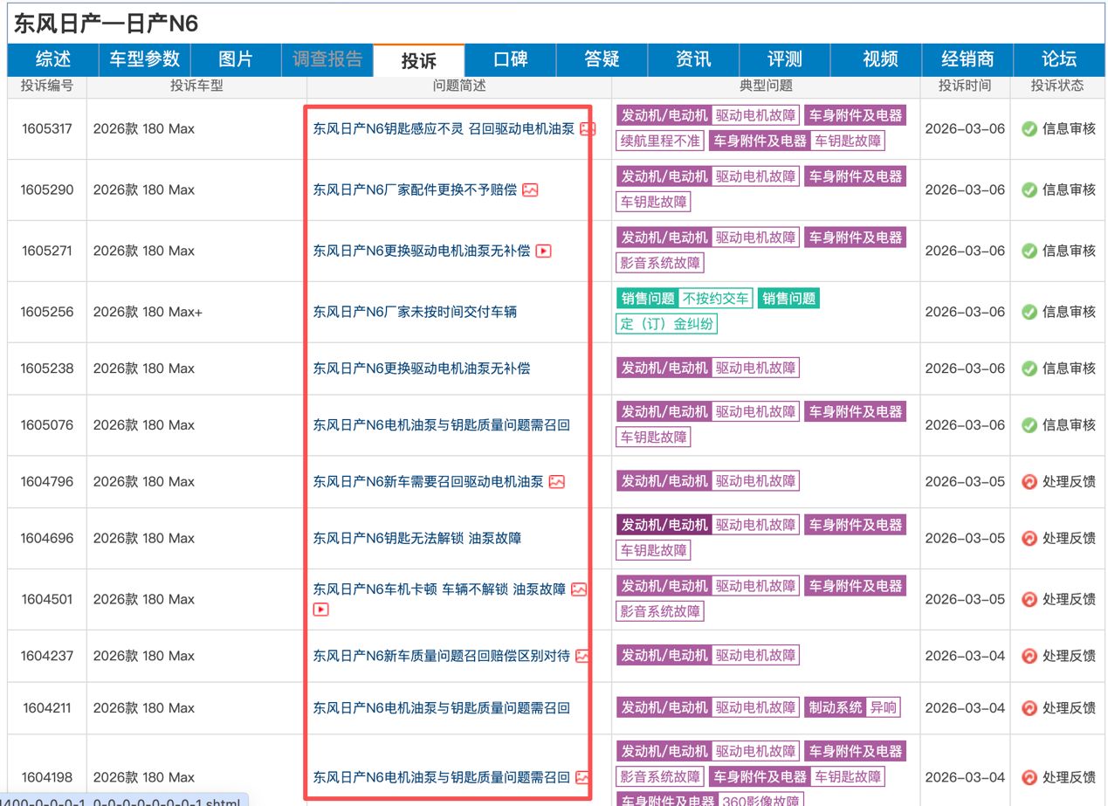The width and height of the screenshot is (1108, 806).
Task: Click the 异响 tag
Action: tap(884, 707)
